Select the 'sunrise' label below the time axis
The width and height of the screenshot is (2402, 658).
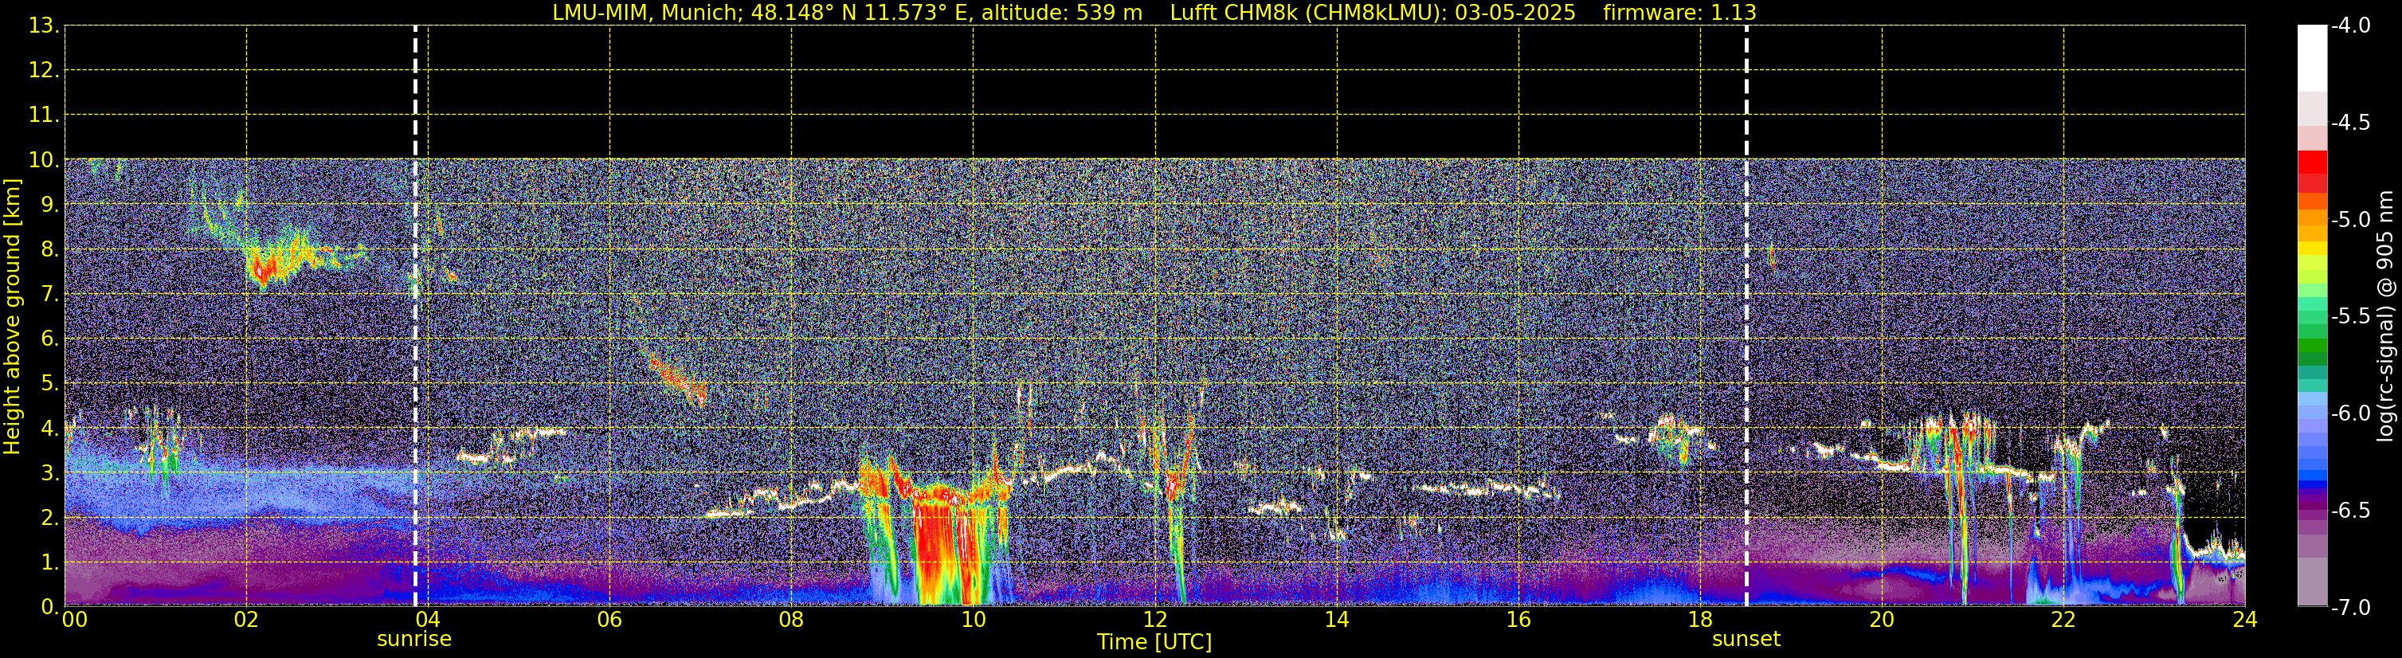coord(414,640)
